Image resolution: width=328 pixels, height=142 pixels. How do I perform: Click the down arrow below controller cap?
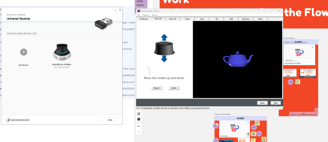click(164, 59)
